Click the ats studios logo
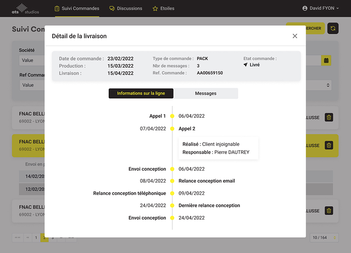 click(x=25, y=9)
